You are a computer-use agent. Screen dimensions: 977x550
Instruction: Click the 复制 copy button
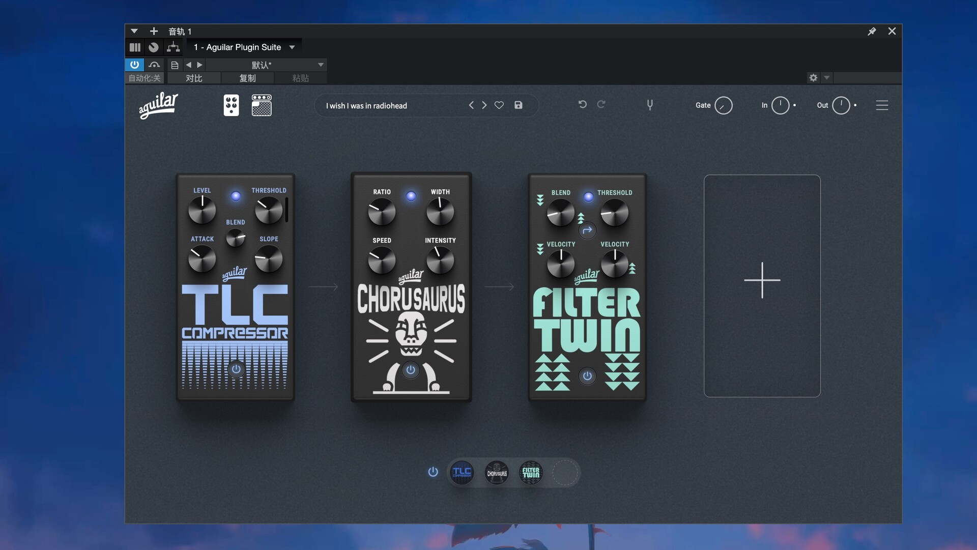tap(247, 78)
